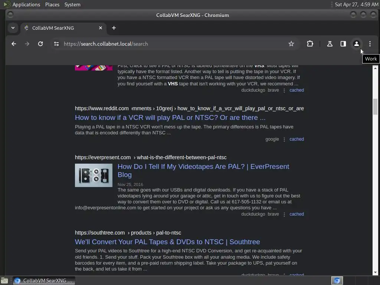This screenshot has height=285, width=380.
Task: View site information icon in address bar
Action: (56, 44)
